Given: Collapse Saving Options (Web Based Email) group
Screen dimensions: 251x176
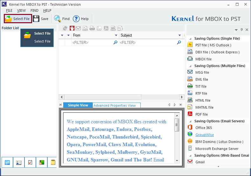Looking at the screenshot, I should tap(190, 156).
